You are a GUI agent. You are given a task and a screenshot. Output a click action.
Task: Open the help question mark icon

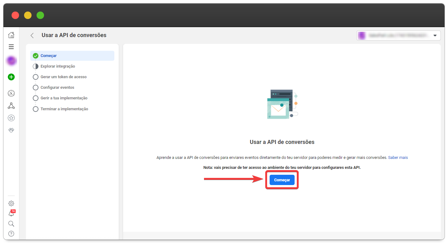(x=11, y=234)
